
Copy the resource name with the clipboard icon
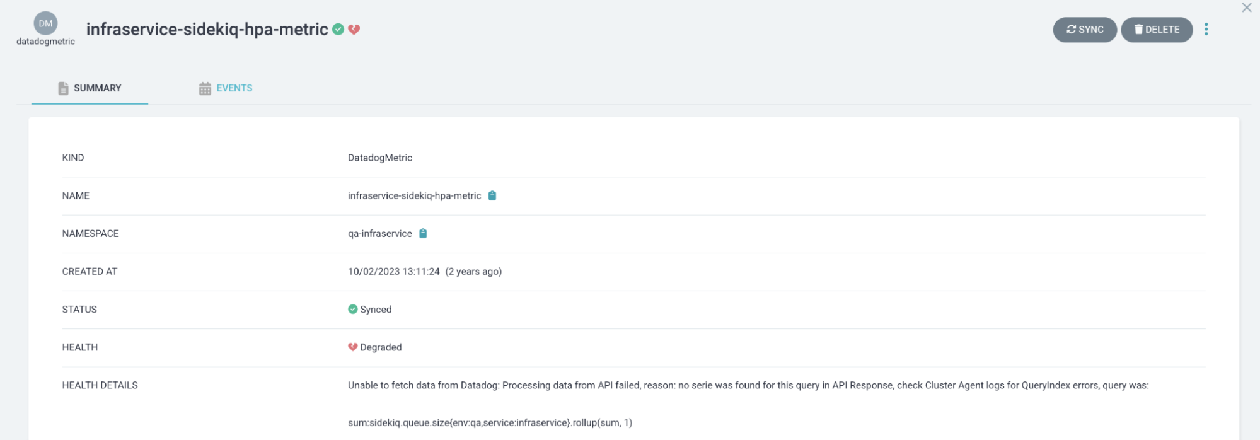click(x=492, y=195)
